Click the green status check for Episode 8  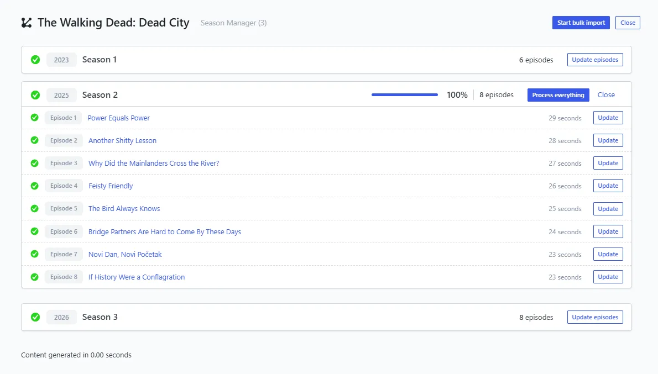[34, 277]
